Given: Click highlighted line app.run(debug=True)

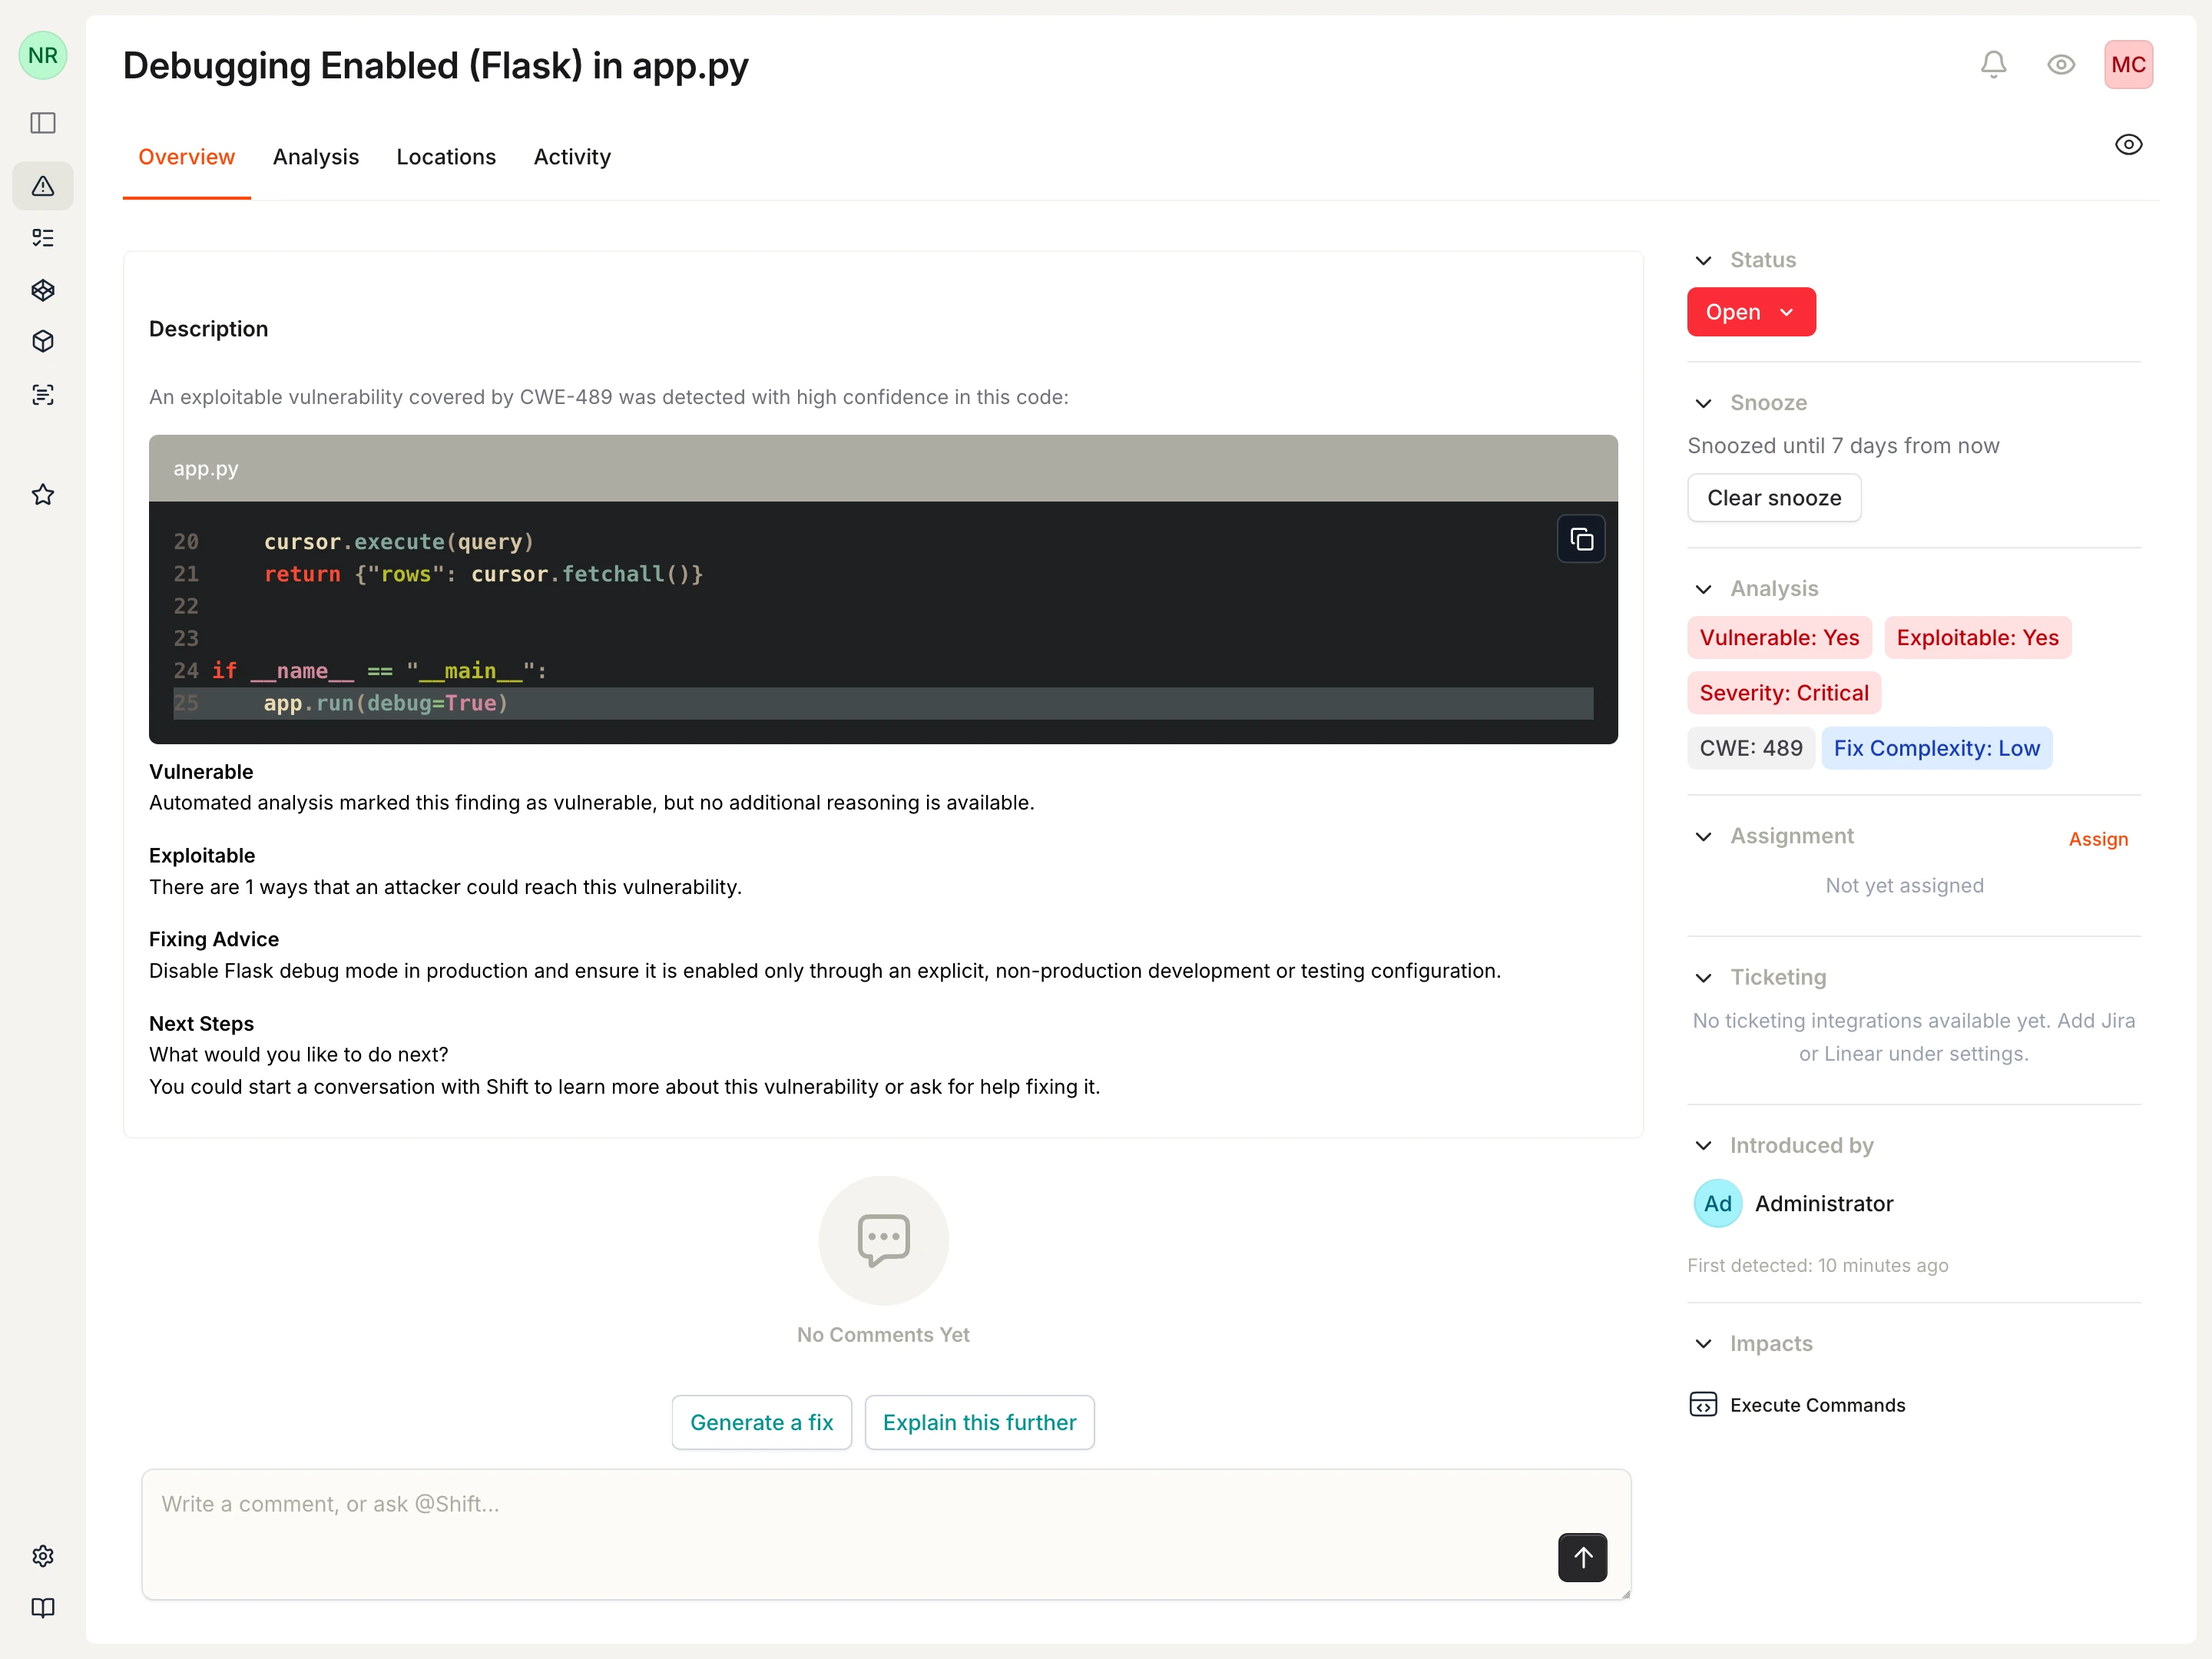Looking at the screenshot, I should pyautogui.click(x=883, y=704).
